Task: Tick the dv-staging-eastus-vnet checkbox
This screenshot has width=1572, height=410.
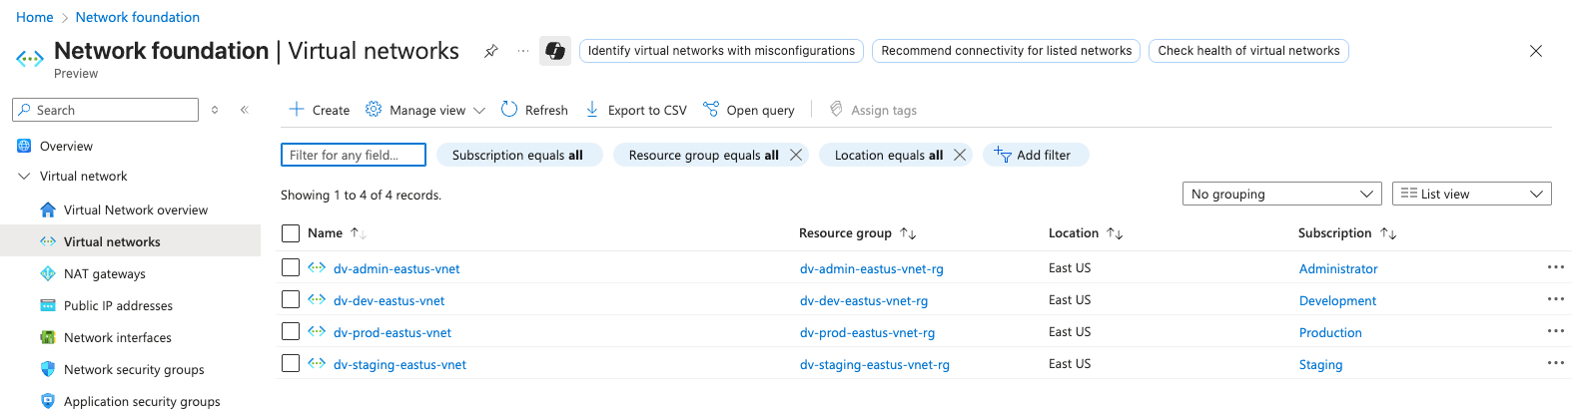Action: point(291,363)
